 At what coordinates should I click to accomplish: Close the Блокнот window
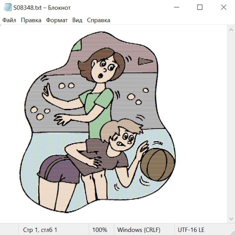(x=224, y=8)
